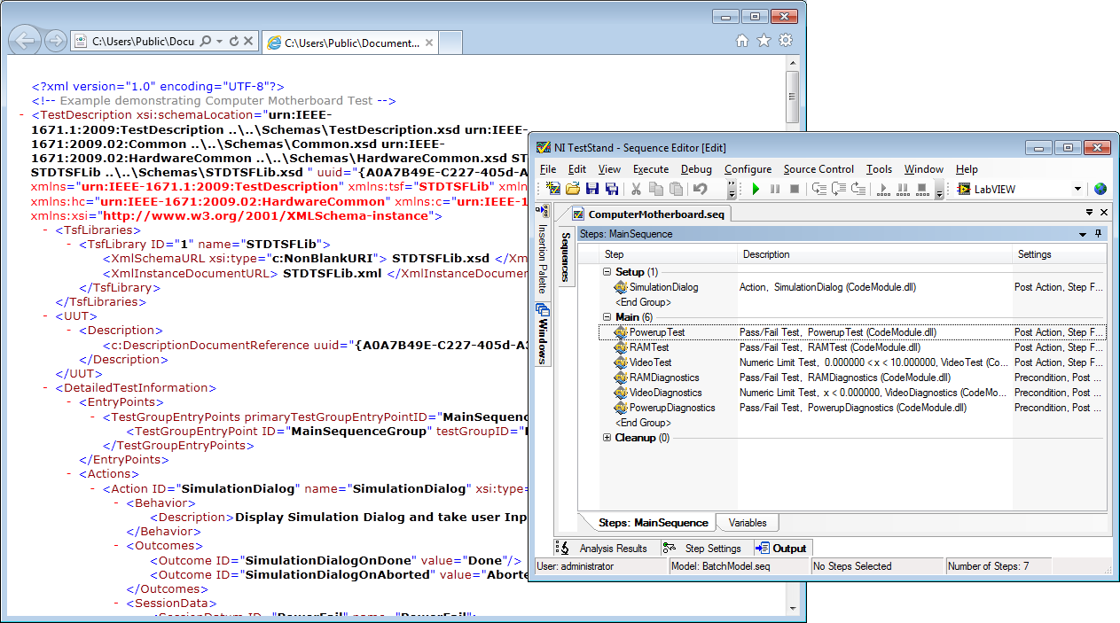Click the Cut scissors icon
1120x623 pixels.
(x=636, y=189)
